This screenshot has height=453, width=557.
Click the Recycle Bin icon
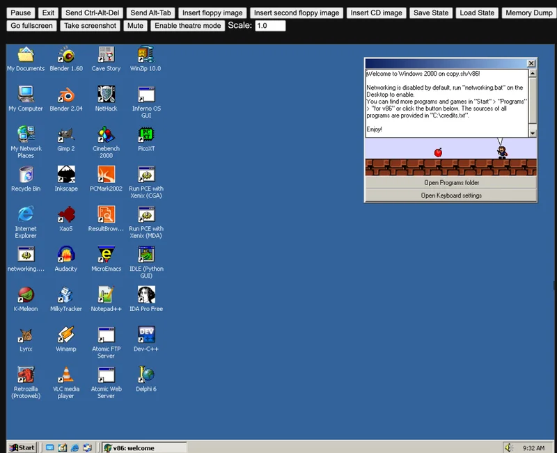(26, 175)
